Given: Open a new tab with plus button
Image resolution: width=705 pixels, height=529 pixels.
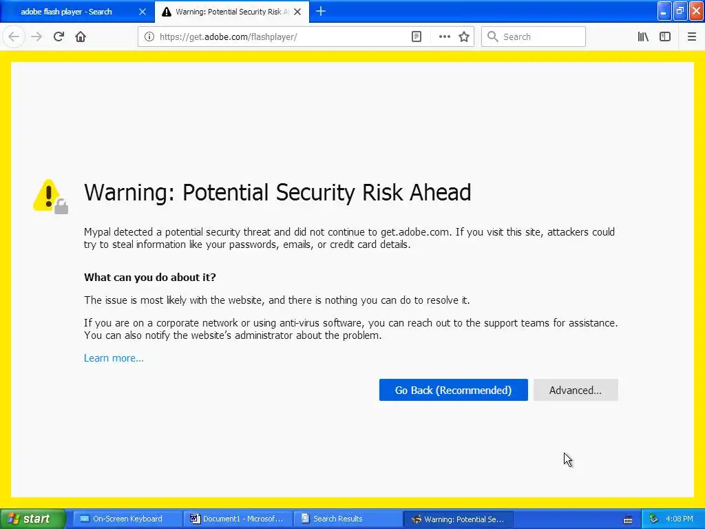Looking at the screenshot, I should coord(321,12).
